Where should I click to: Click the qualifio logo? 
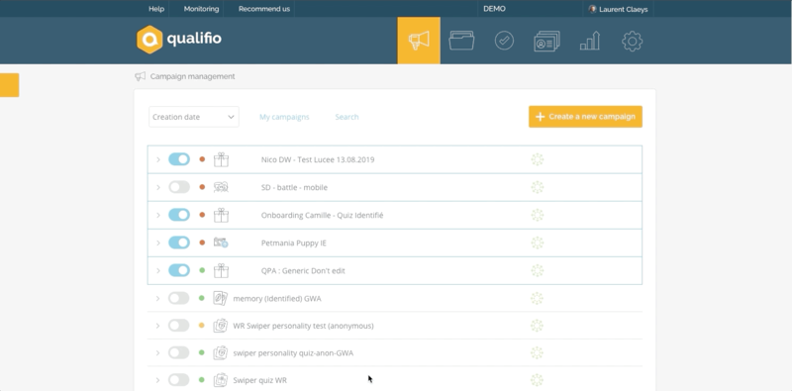tap(179, 39)
